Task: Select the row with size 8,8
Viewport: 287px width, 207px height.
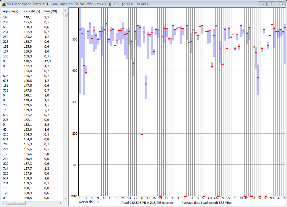Action: click(x=32, y=125)
